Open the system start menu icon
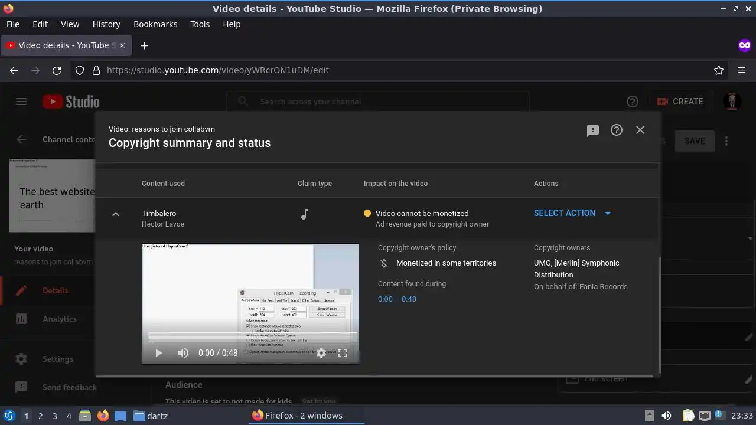Viewport: 756px width, 425px height. coord(9,416)
